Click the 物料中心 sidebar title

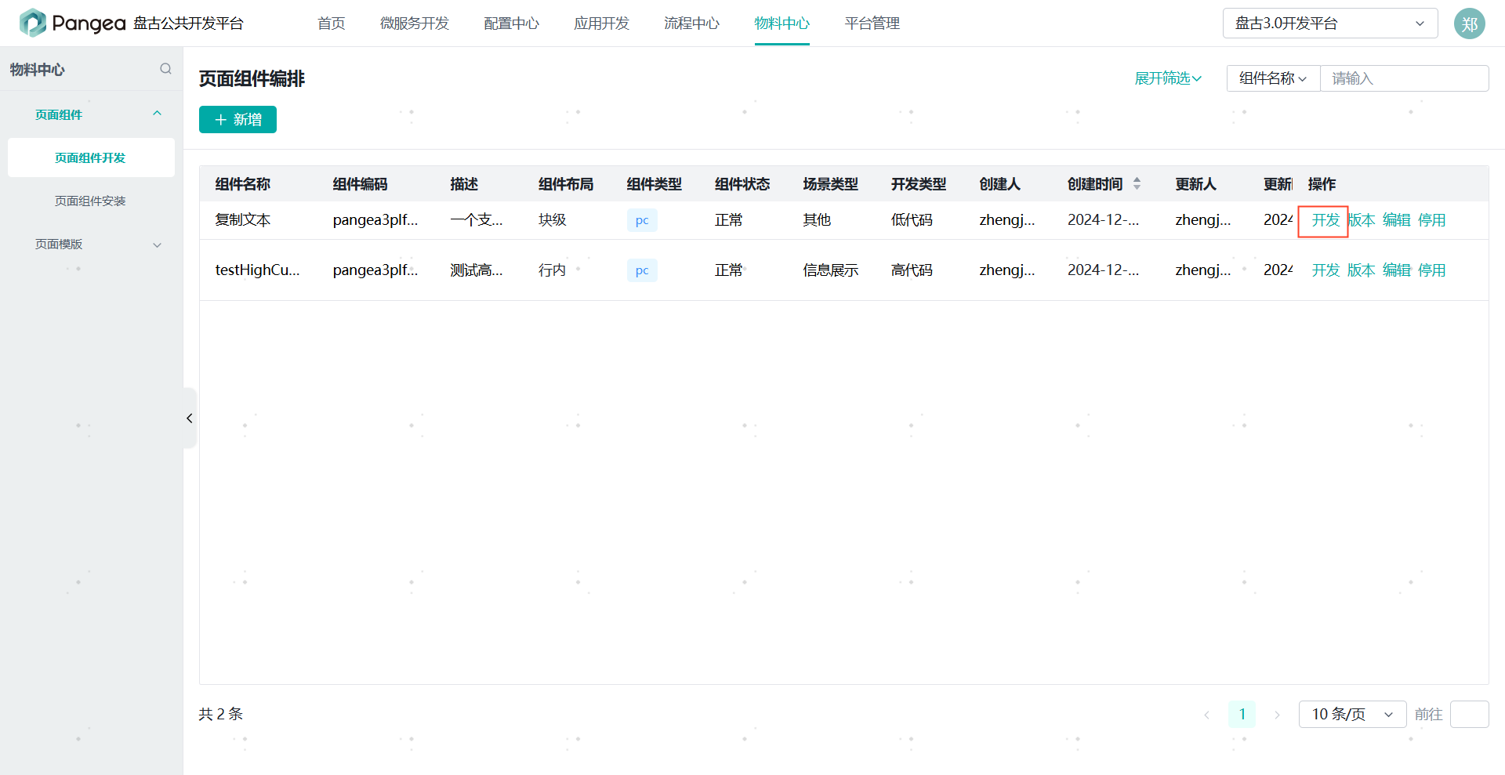coord(38,70)
